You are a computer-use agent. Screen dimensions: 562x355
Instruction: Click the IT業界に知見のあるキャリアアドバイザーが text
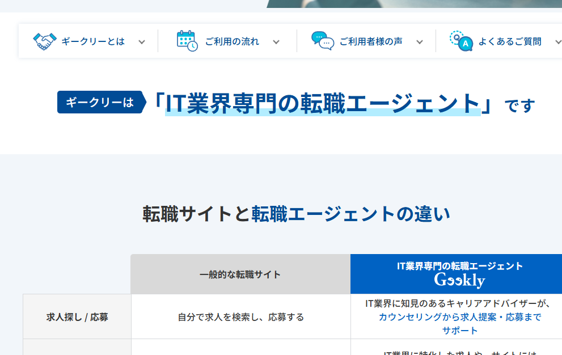point(458,303)
